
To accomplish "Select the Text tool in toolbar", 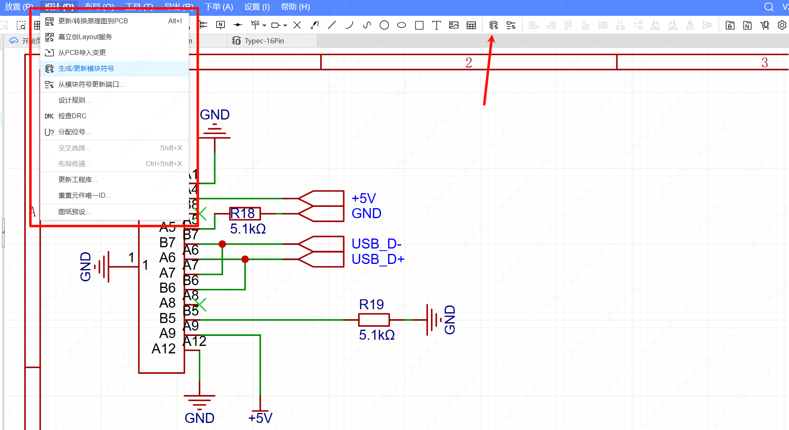I will tap(436, 25).
